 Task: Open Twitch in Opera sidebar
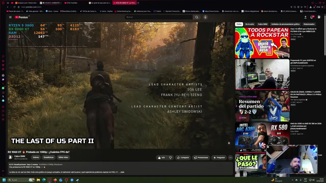[x=3, y=80]
